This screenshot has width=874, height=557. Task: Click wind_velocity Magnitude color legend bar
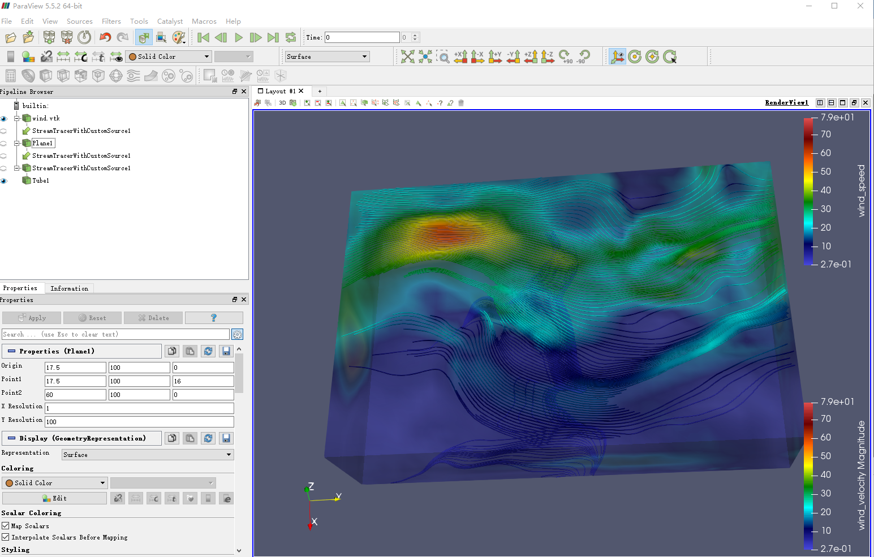tap(808, 476)
